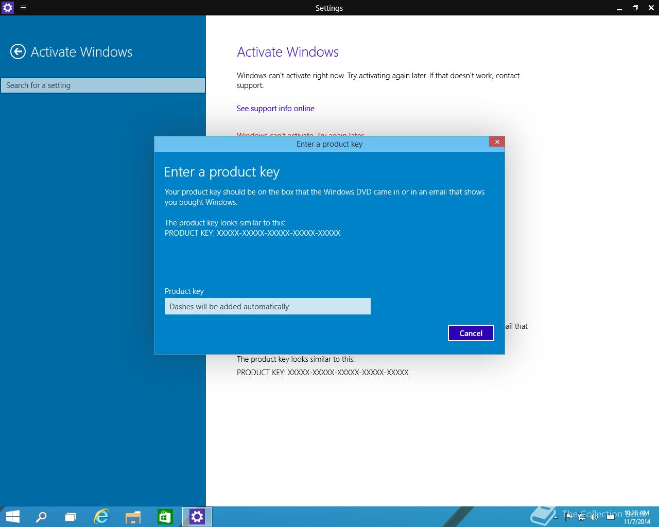Restore down the Settings window

(x=635, y=8)
